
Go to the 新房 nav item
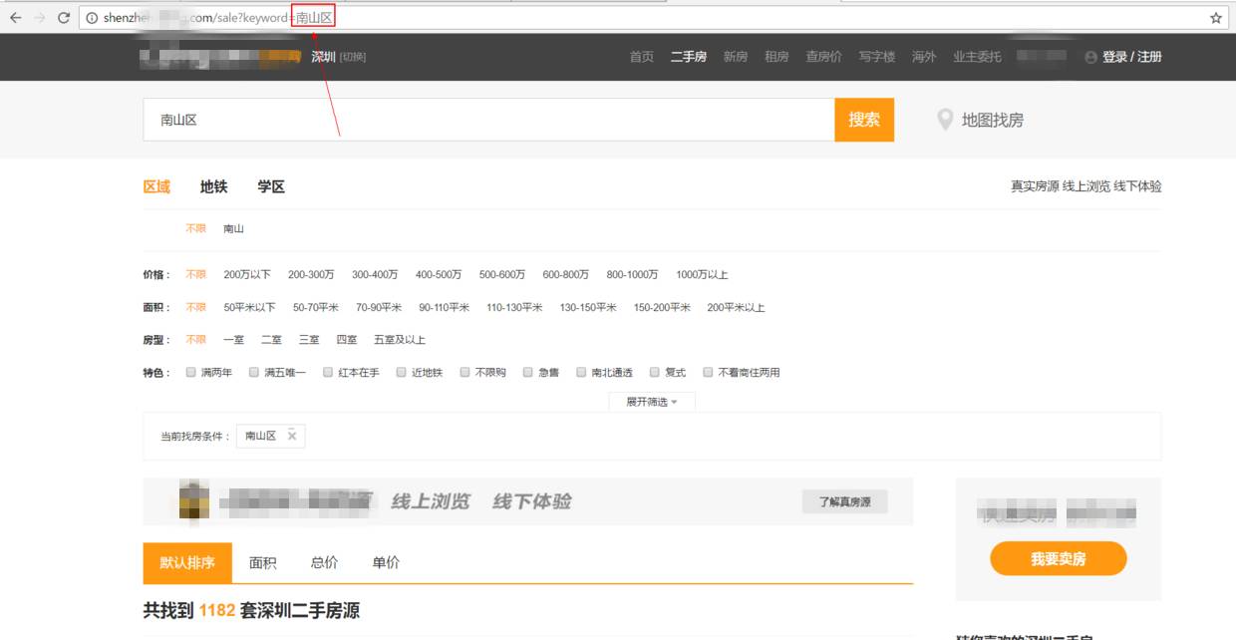[736, 57]
